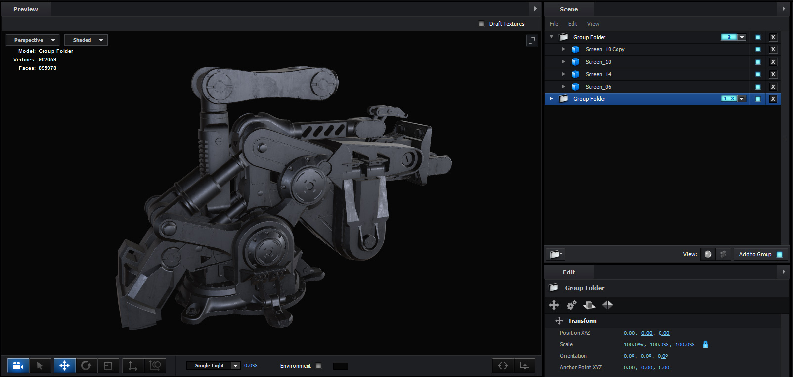Click the new group folder icon
The width and height of the screenshot is (793, 377).
tap(555, 254)
